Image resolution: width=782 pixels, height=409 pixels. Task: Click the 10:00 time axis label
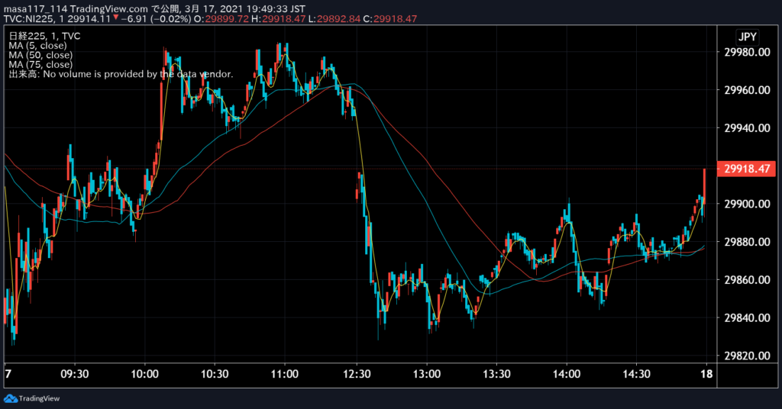[144, 374]
